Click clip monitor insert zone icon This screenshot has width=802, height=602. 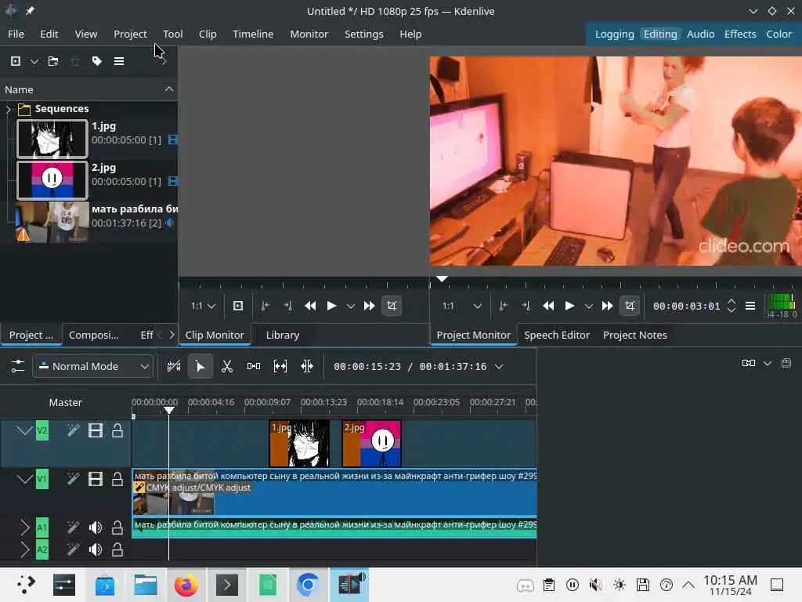coord(238,306)
